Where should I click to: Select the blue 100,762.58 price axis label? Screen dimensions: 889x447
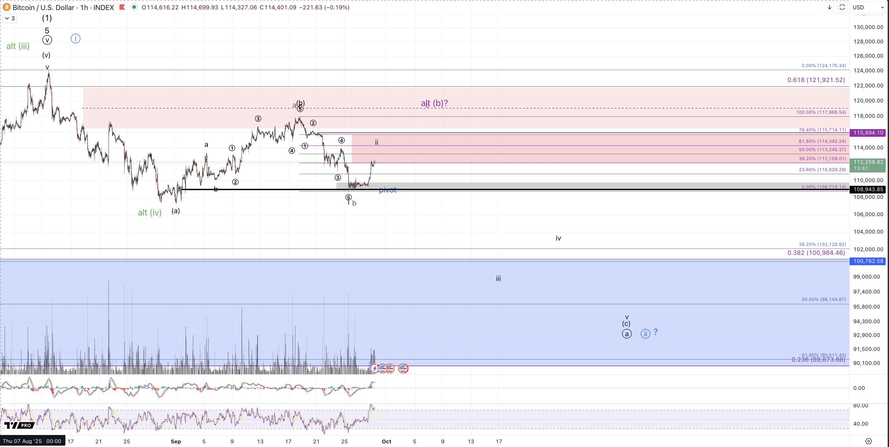(x=868, y=261)
